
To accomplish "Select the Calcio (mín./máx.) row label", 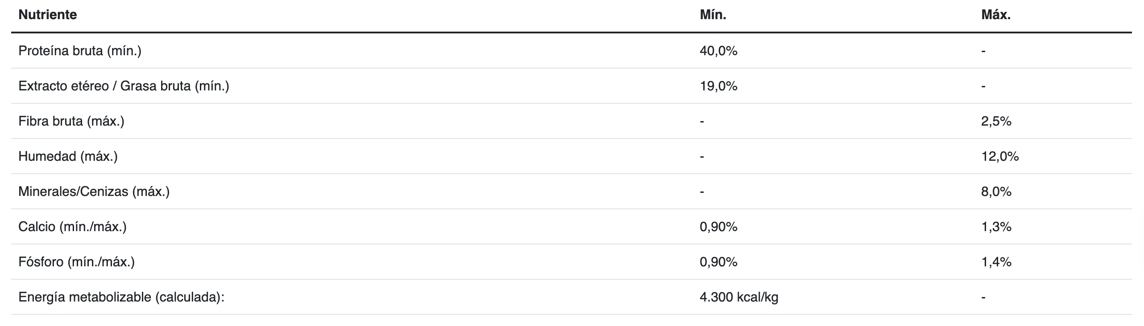I will click(x=72, y=227).
